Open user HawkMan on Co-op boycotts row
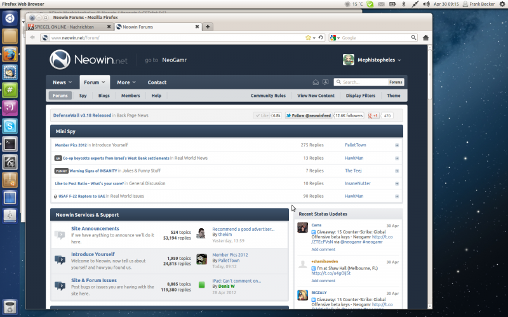 coord(354,158)
